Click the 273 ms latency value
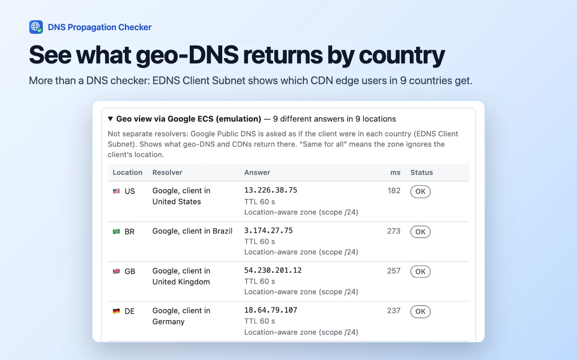The height and width of the screenshot is (360, 577). [x=394, y=231]
